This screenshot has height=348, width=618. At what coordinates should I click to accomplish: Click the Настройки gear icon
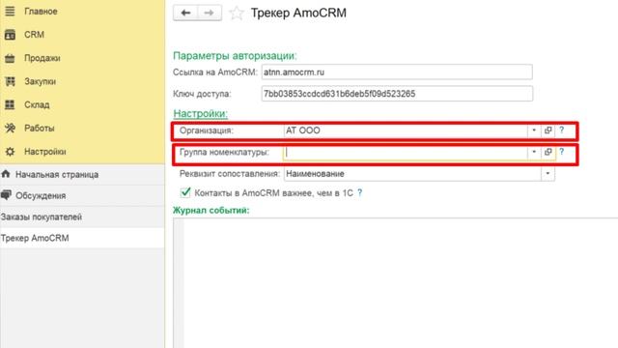[10, 152]
